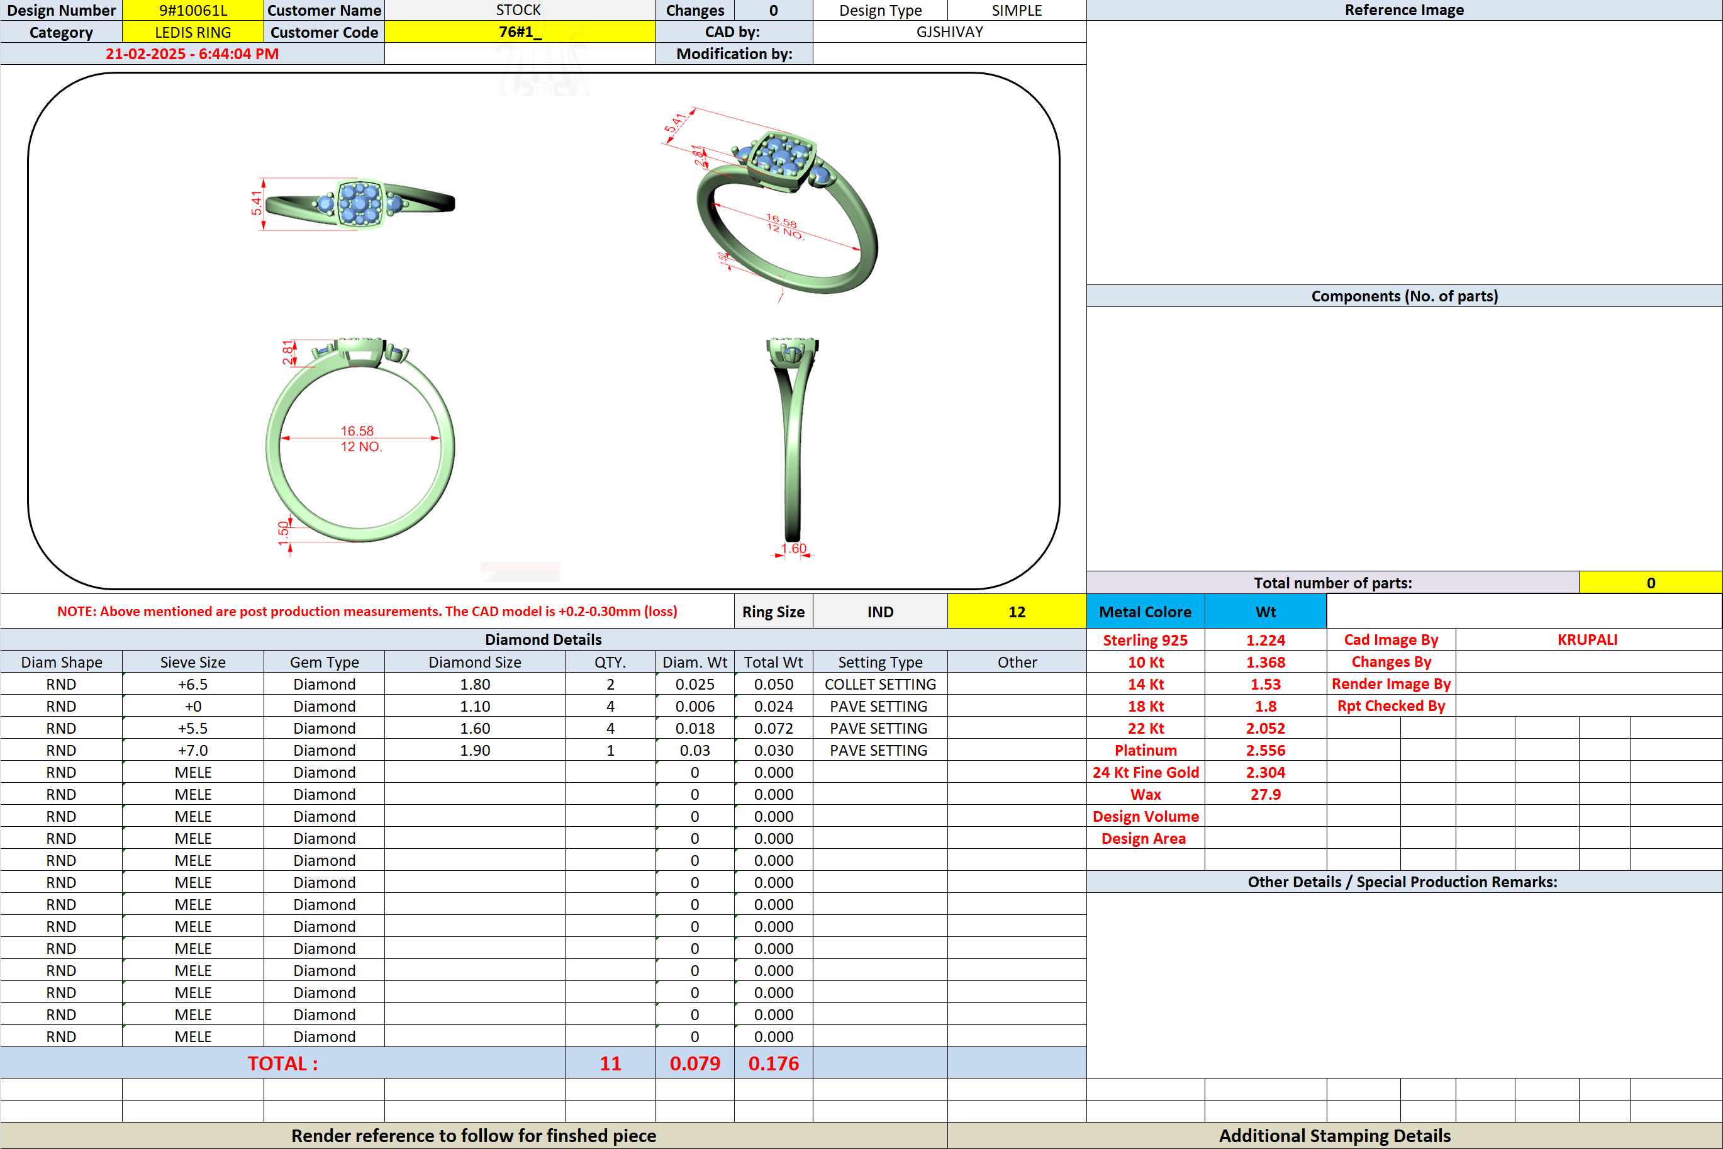Click the Additional Stamping Details heading
Viewport: 1723px width, 1149px height.
(1334, 1136)
